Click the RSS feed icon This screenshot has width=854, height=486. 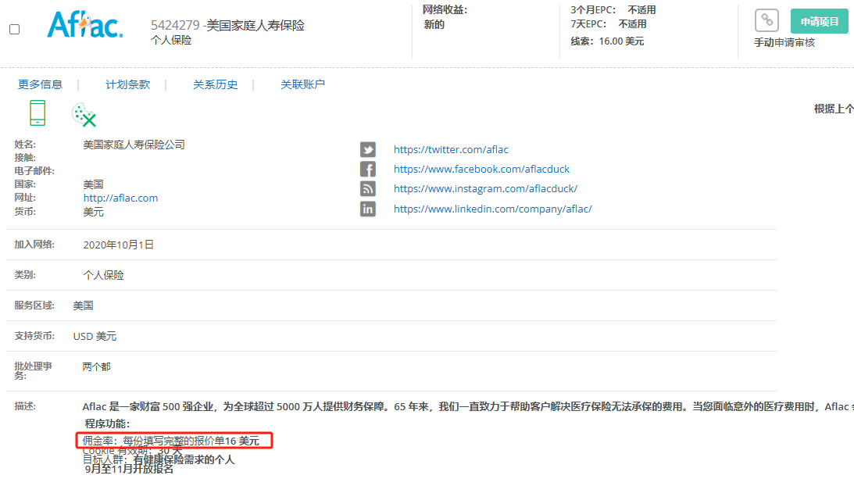(x=368, y=188)
